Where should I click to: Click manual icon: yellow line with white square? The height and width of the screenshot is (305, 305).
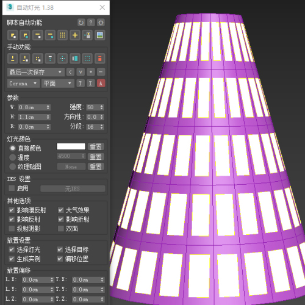pyautogui.click(x=25, y=59)
